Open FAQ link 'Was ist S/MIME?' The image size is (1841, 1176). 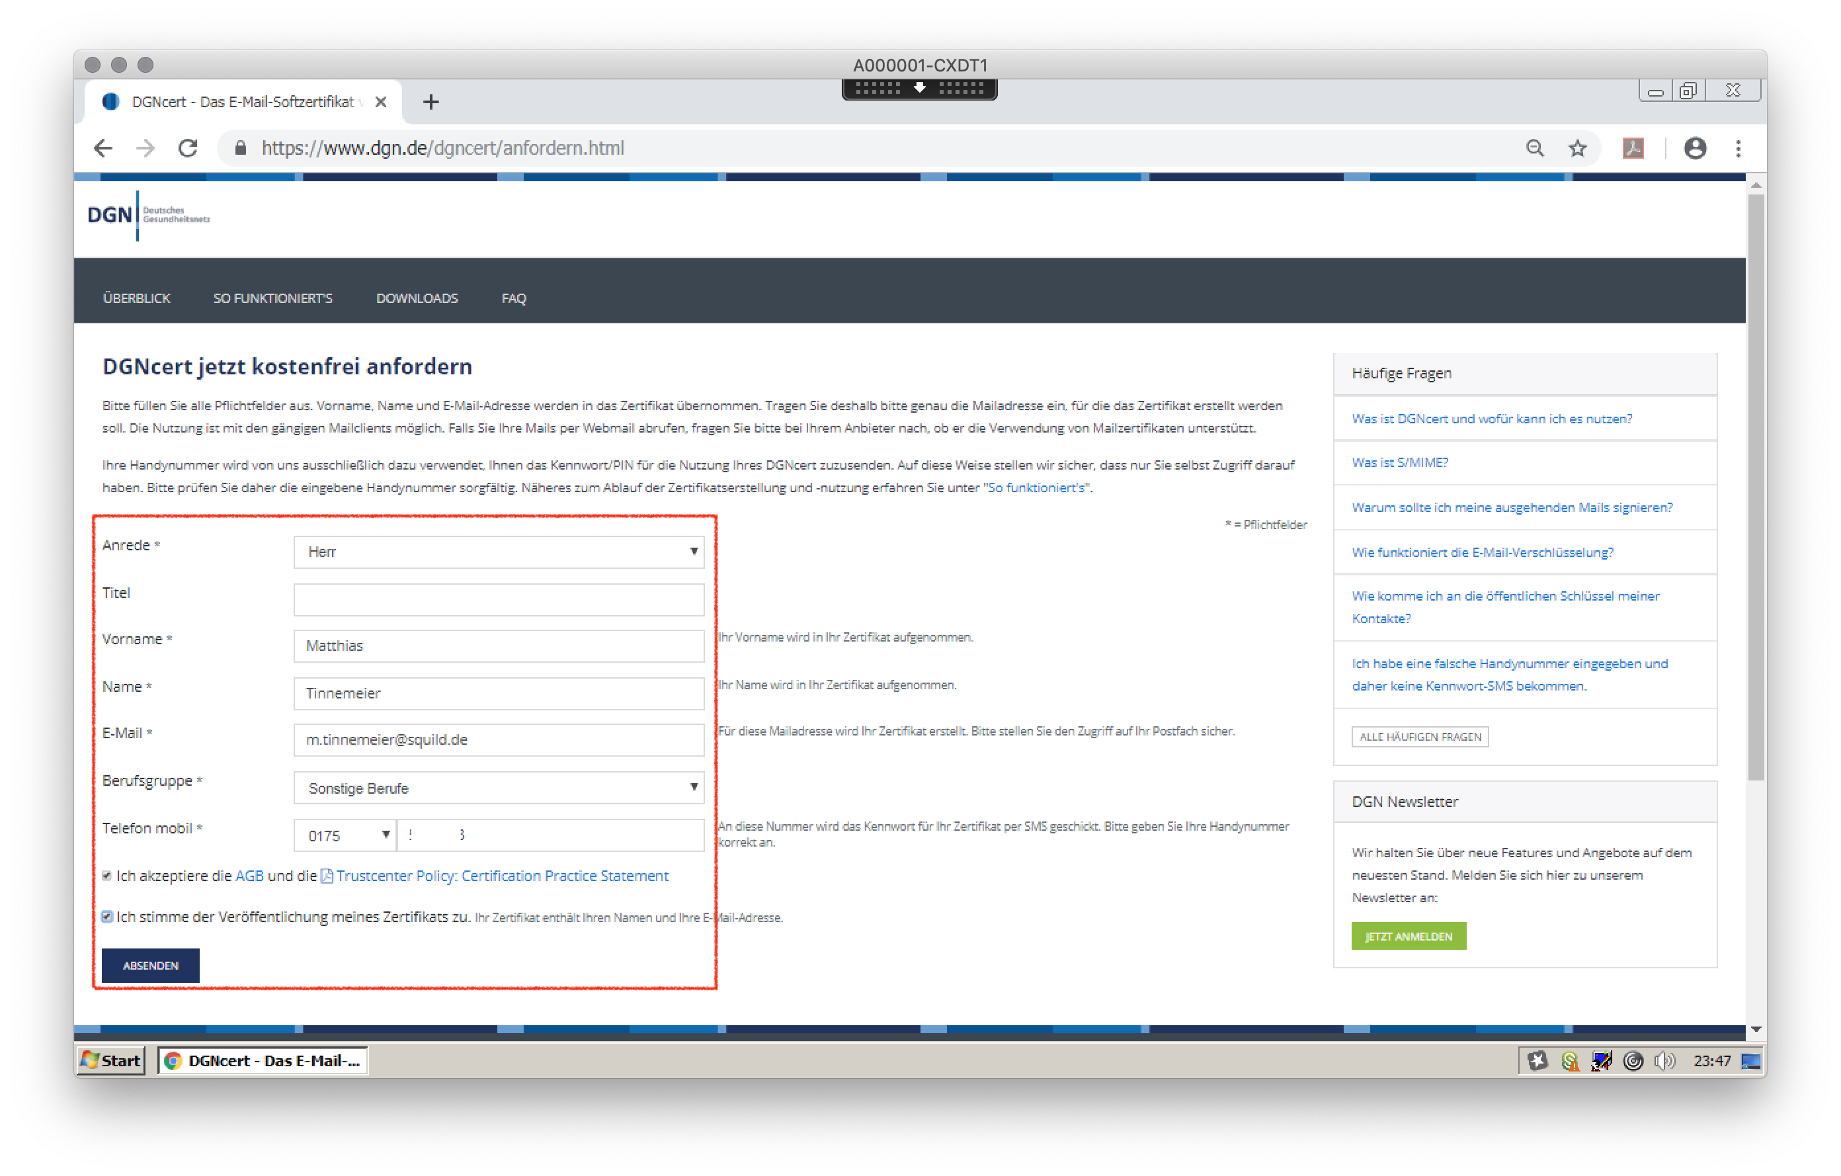tap(1400, 462)
